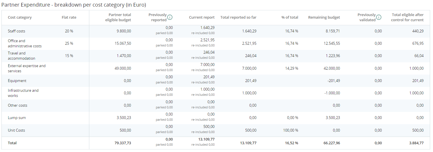Click the Flat rate column header
Viewport: 433px width, 152px height.
69,17
